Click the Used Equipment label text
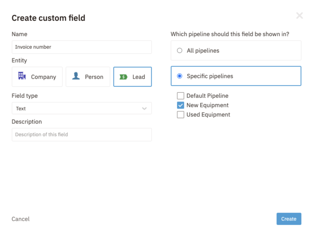The width and height of the screenshot is (312, 232). pos(208,115)
